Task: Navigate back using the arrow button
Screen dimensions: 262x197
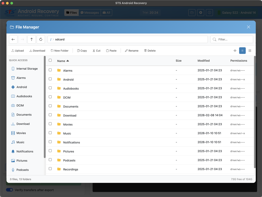Action: click(13, 39)
